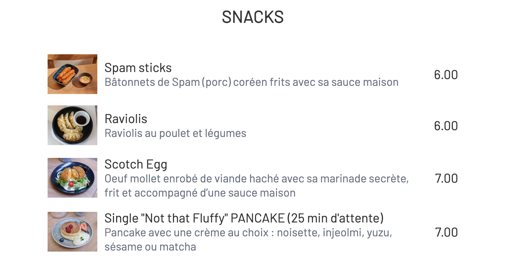The height and width of the screenshot is (264, 510).
Task: Click the description "Raviolis au poulet et légumes"
Action: (175, 133)
